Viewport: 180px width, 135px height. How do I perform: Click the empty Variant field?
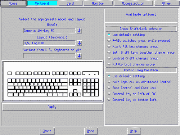(x=49, y=56)
